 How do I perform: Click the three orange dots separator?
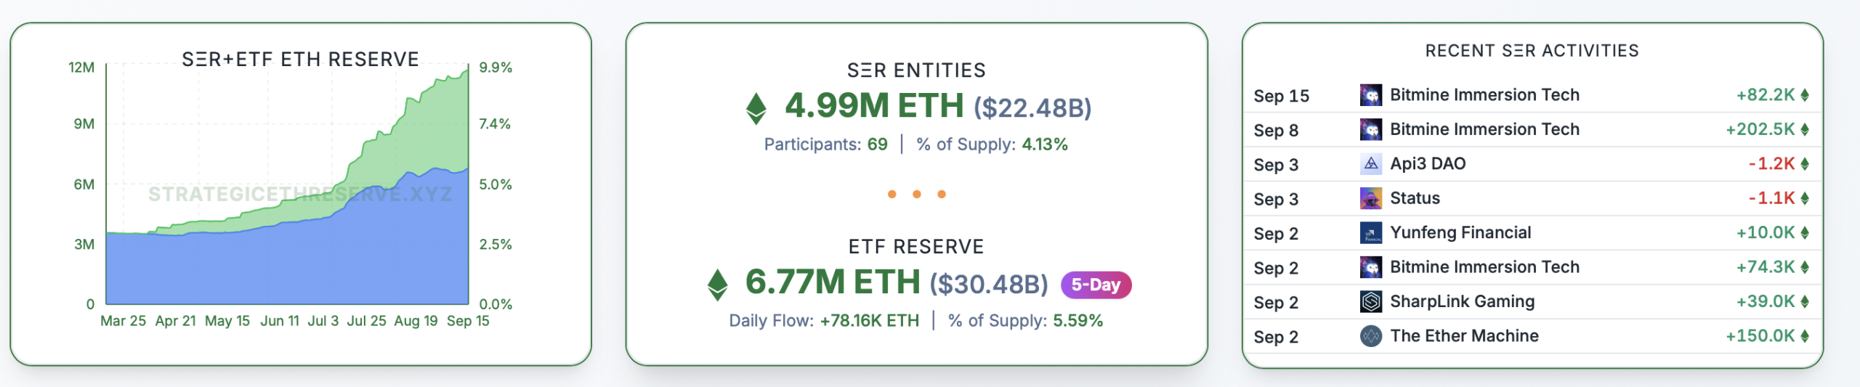(x=916, y=194)
